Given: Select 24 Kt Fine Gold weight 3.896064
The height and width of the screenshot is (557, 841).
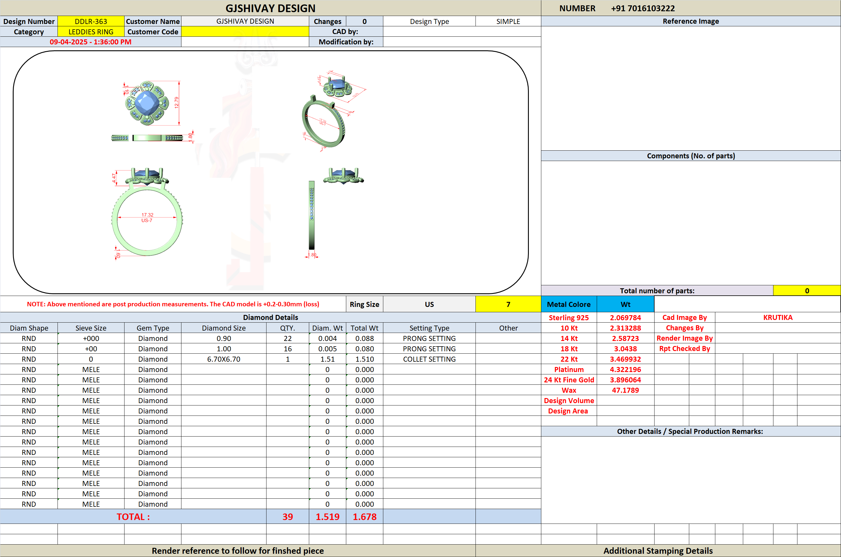Looking at the screenshot, I should coord(625,380).
